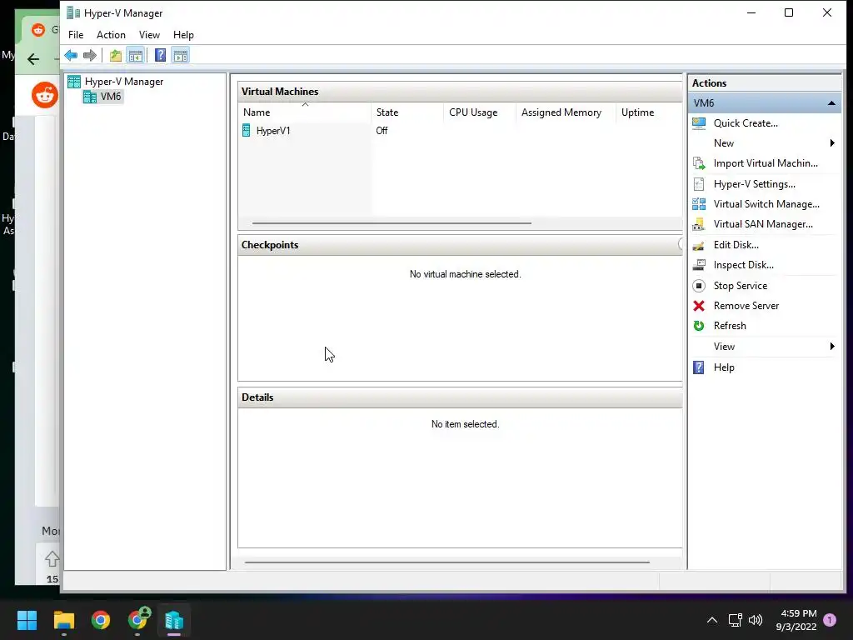Click the Hyper-V Manager root tree icon
Viewport: 853px width, 640px height.
(74, 82)
